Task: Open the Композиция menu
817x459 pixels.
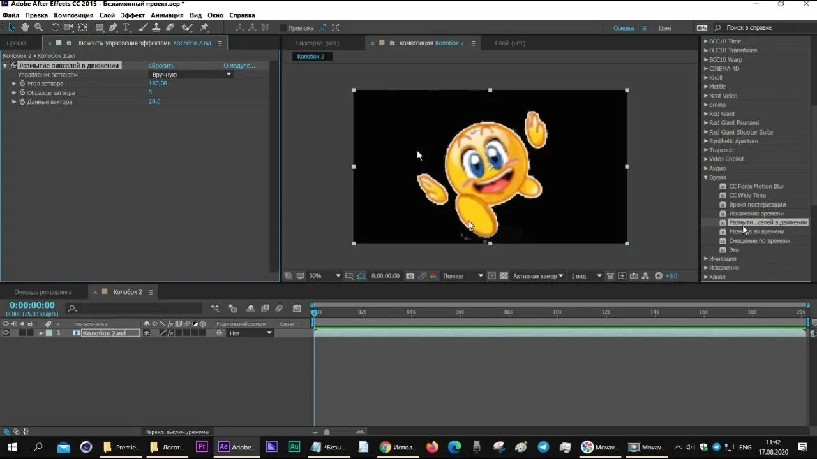Action: pyautogui.click(x=73, y=15)
